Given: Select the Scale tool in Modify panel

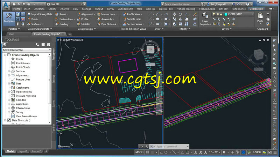Looking at the screenshot, I should 180,24.
